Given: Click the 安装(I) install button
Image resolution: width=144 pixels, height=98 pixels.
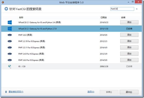Looking at the screenshot, I should coord(109,92).
